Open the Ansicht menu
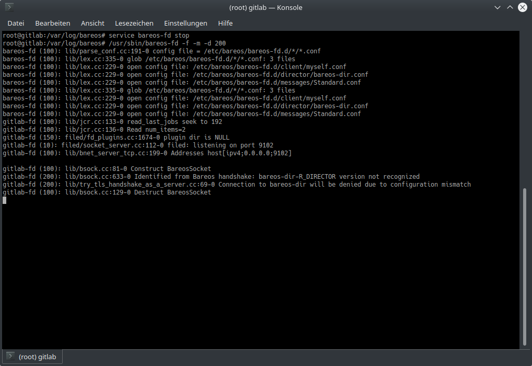532x366 pixels. pos(92,23)
